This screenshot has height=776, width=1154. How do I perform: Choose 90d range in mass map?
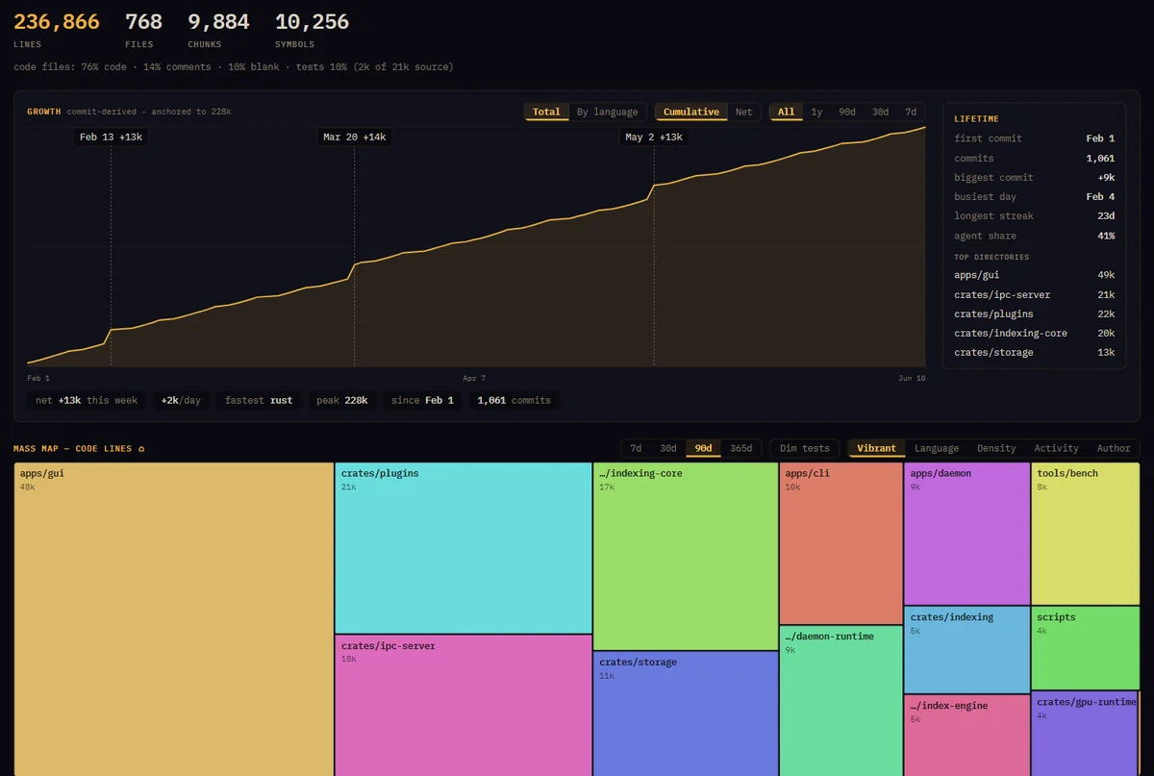tap(703, 448)
